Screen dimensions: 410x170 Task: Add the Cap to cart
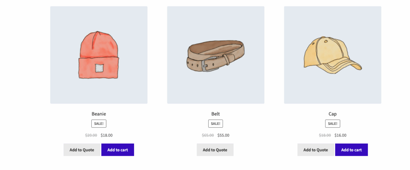point(351,150)
